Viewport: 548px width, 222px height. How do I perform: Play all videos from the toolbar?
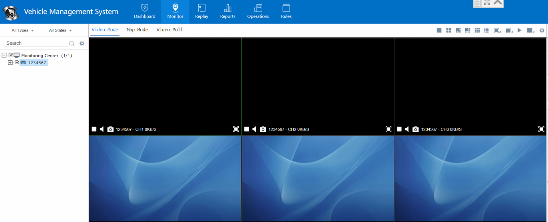(520, 30)
